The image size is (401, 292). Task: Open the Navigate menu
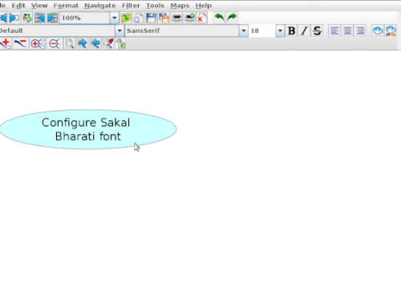click(100, 6)
